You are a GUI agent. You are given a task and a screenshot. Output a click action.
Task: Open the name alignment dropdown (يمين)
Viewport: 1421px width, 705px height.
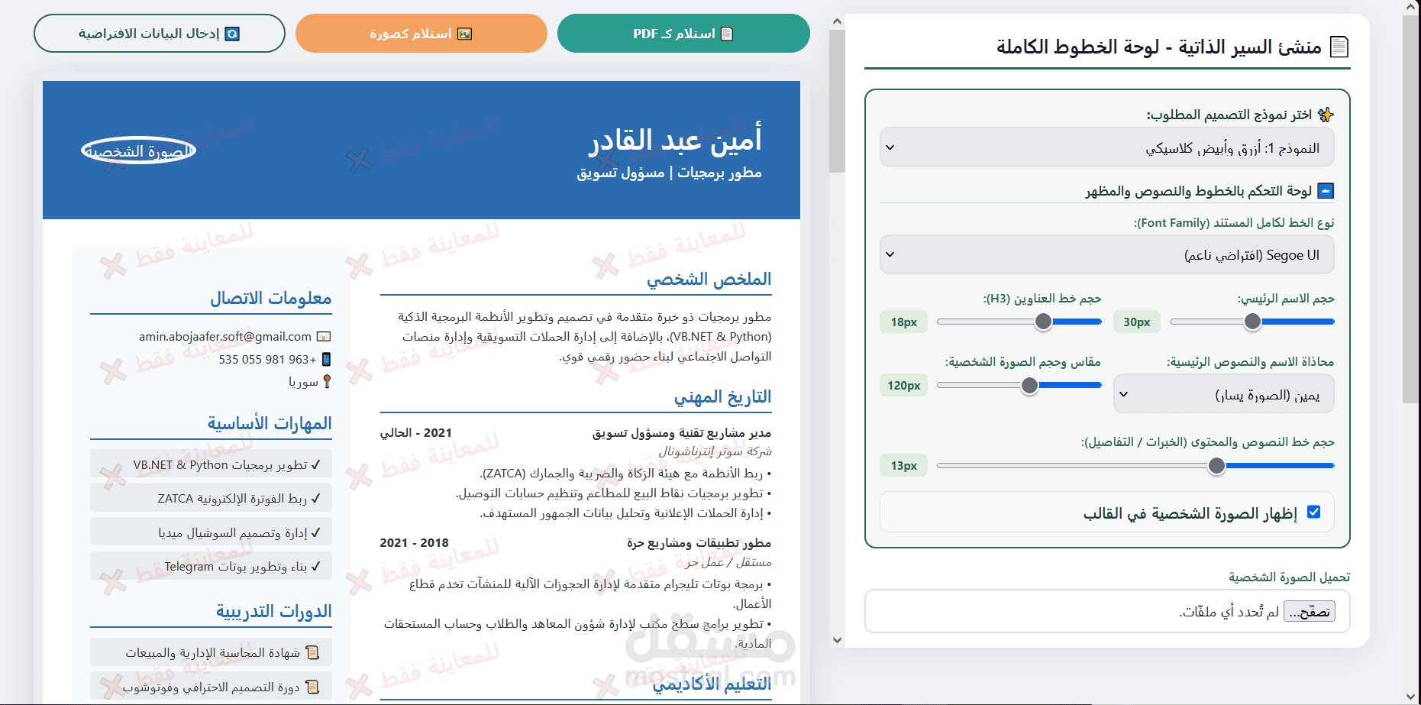(x=1224, y=394)
